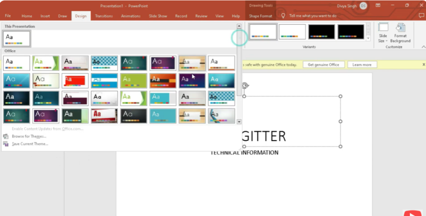Choose Save Current Theme...
426x216 pixels.
[30, 144]
